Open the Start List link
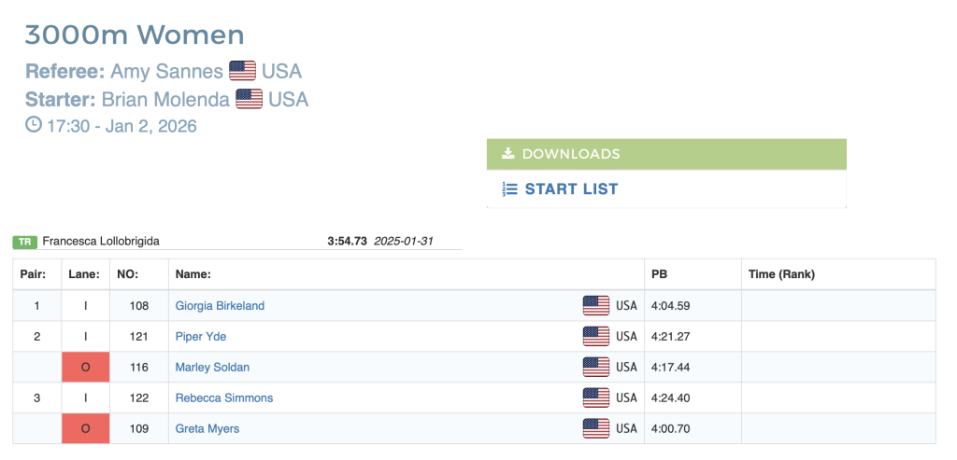The width and height of the screenshot is (957, 460). click(x=571, y=188)
